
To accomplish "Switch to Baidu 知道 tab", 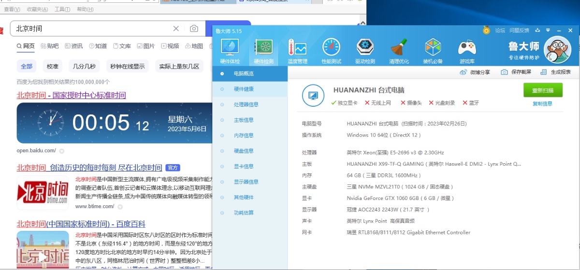I will [x=98, y=46].
